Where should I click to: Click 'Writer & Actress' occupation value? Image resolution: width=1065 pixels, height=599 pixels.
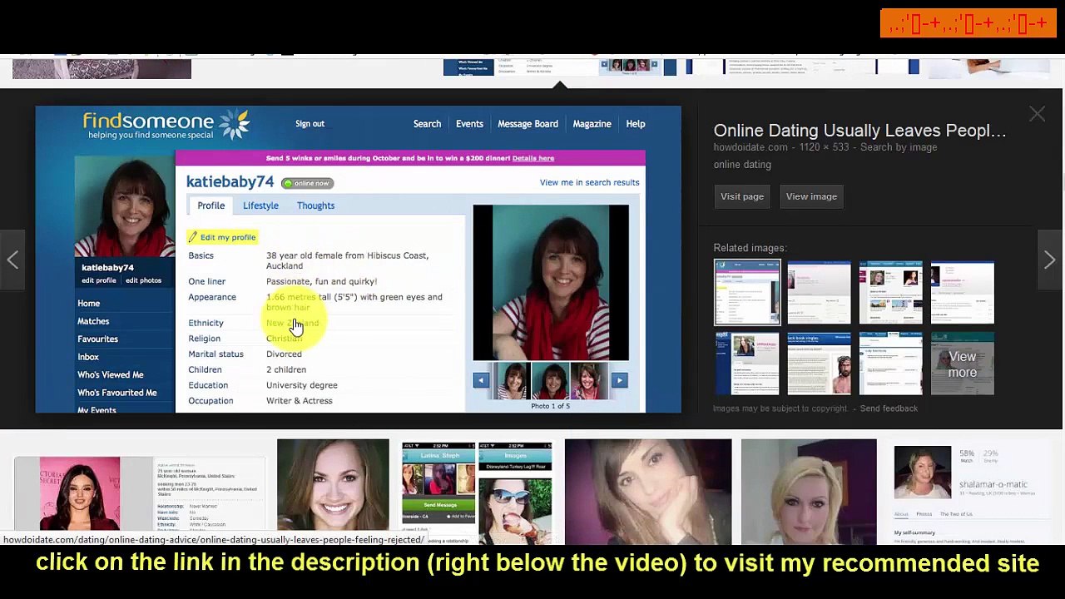[299, 401]
